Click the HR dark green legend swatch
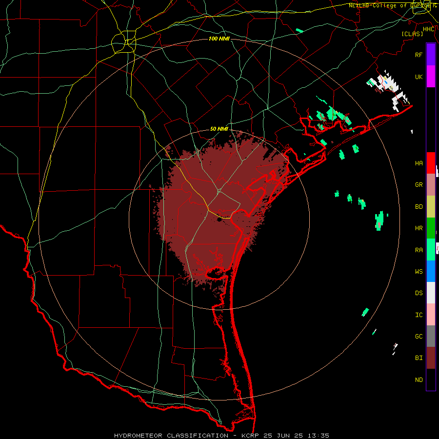This screenshot has height=439, width=439. (x=431, y=228)
